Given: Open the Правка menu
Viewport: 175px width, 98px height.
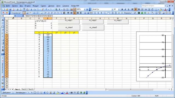Looking at the screenshot, I should 15,6.
